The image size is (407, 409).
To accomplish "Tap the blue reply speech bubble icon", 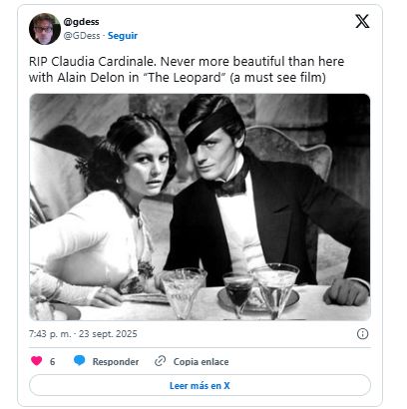I will (79, 361).
